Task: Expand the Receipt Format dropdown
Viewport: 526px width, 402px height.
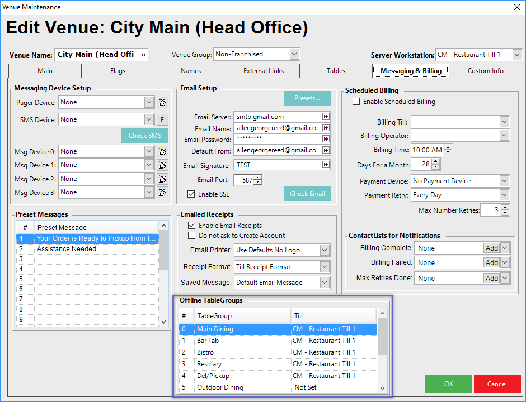Action: [x=325, y=267]
